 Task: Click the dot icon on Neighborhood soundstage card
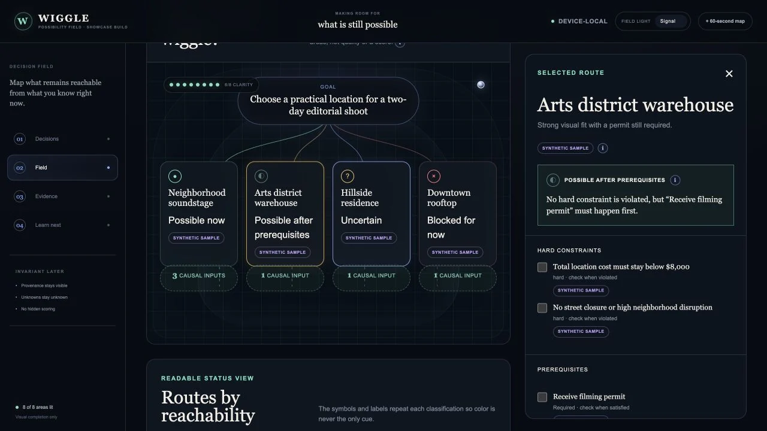pyautogui.click(x=175, y=176)
